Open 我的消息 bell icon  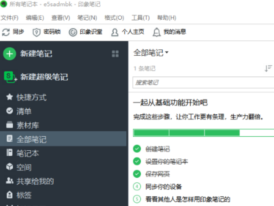(157, 32)
